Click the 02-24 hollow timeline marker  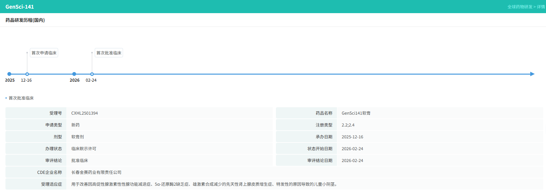point(92,74)
